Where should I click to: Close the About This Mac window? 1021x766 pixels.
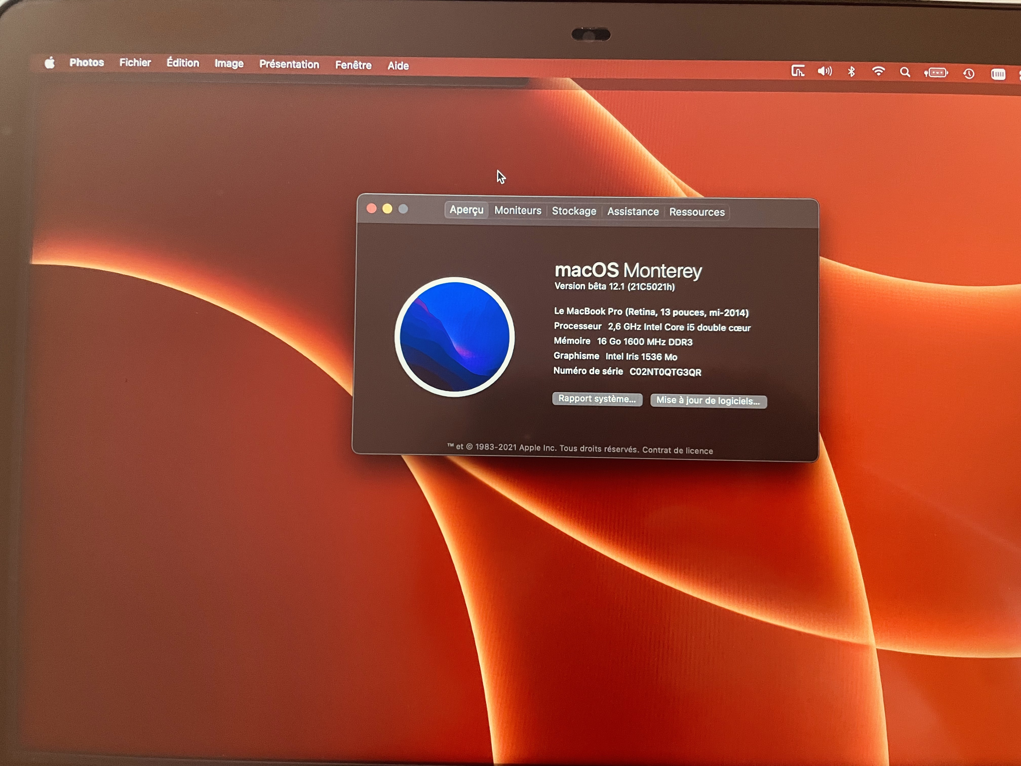[x=371, y=208]
